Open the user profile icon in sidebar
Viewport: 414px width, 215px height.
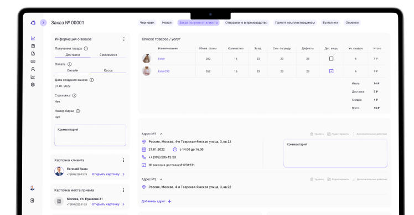click(x=33, y=69)
